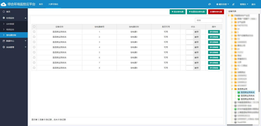Click the 搜索 search input field
Viewport: 261px width, 126px height.
tap(208, 20)
